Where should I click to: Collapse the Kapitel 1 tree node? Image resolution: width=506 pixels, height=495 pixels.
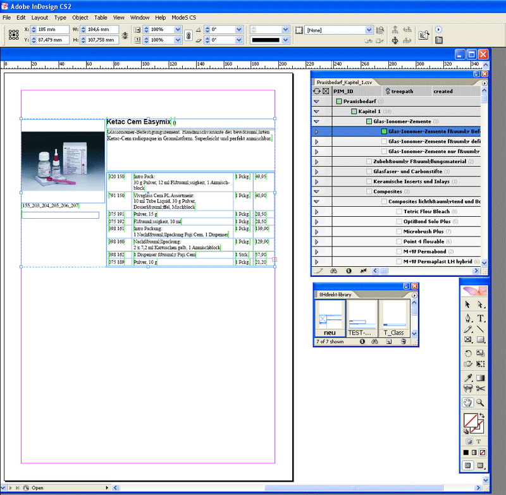[x=316, y=111]
